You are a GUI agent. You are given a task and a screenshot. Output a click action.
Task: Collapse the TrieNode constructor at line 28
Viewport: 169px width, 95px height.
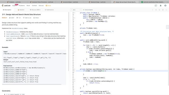[75, 18]
